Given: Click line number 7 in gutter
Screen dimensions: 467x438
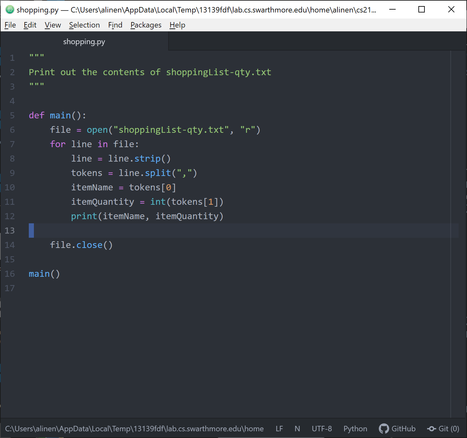Looking at the screenshot, I should pos(12,144).
